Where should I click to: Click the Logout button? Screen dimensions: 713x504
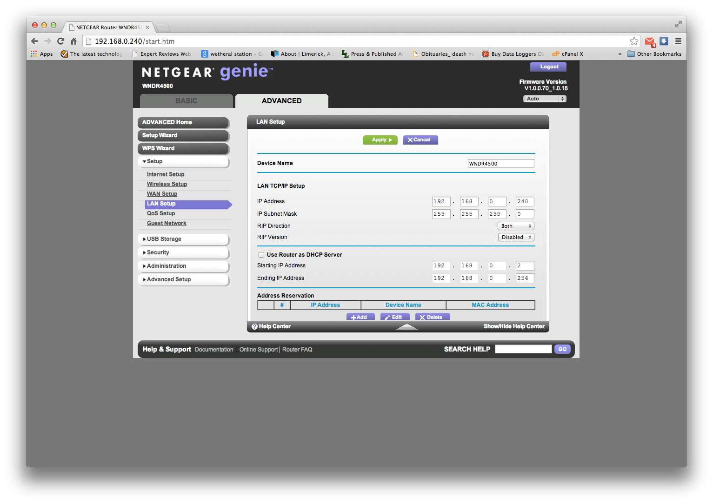point(549,67)
